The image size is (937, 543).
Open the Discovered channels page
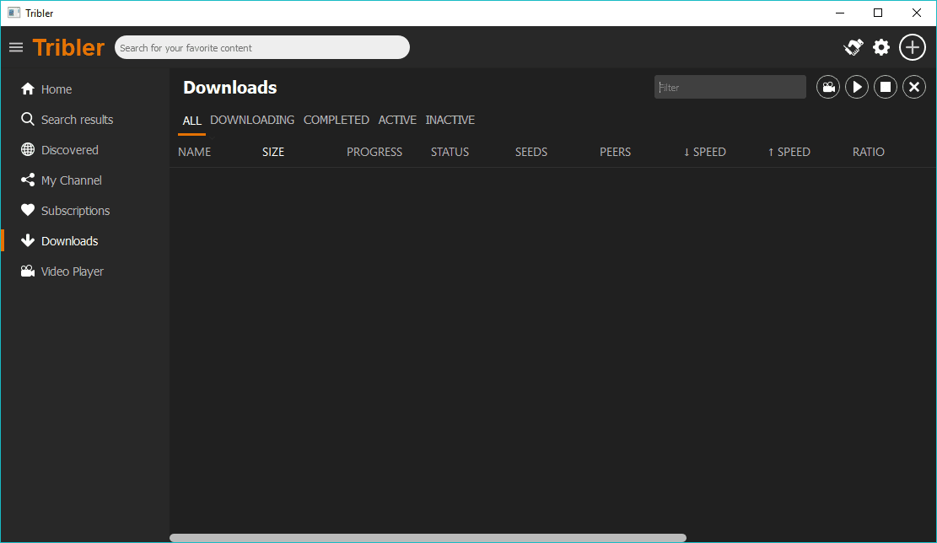[x=69, y=150]
